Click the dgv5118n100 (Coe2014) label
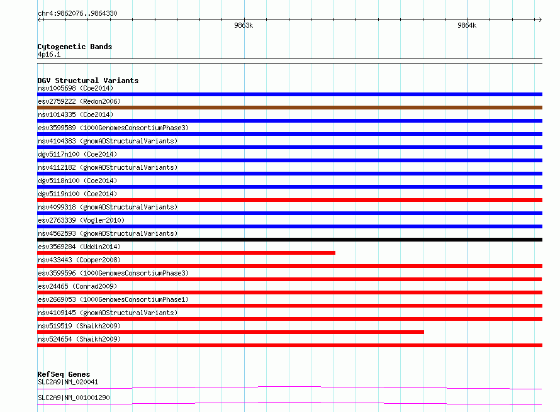The width and height of the screenshot is (560, 412). [77, 181]
